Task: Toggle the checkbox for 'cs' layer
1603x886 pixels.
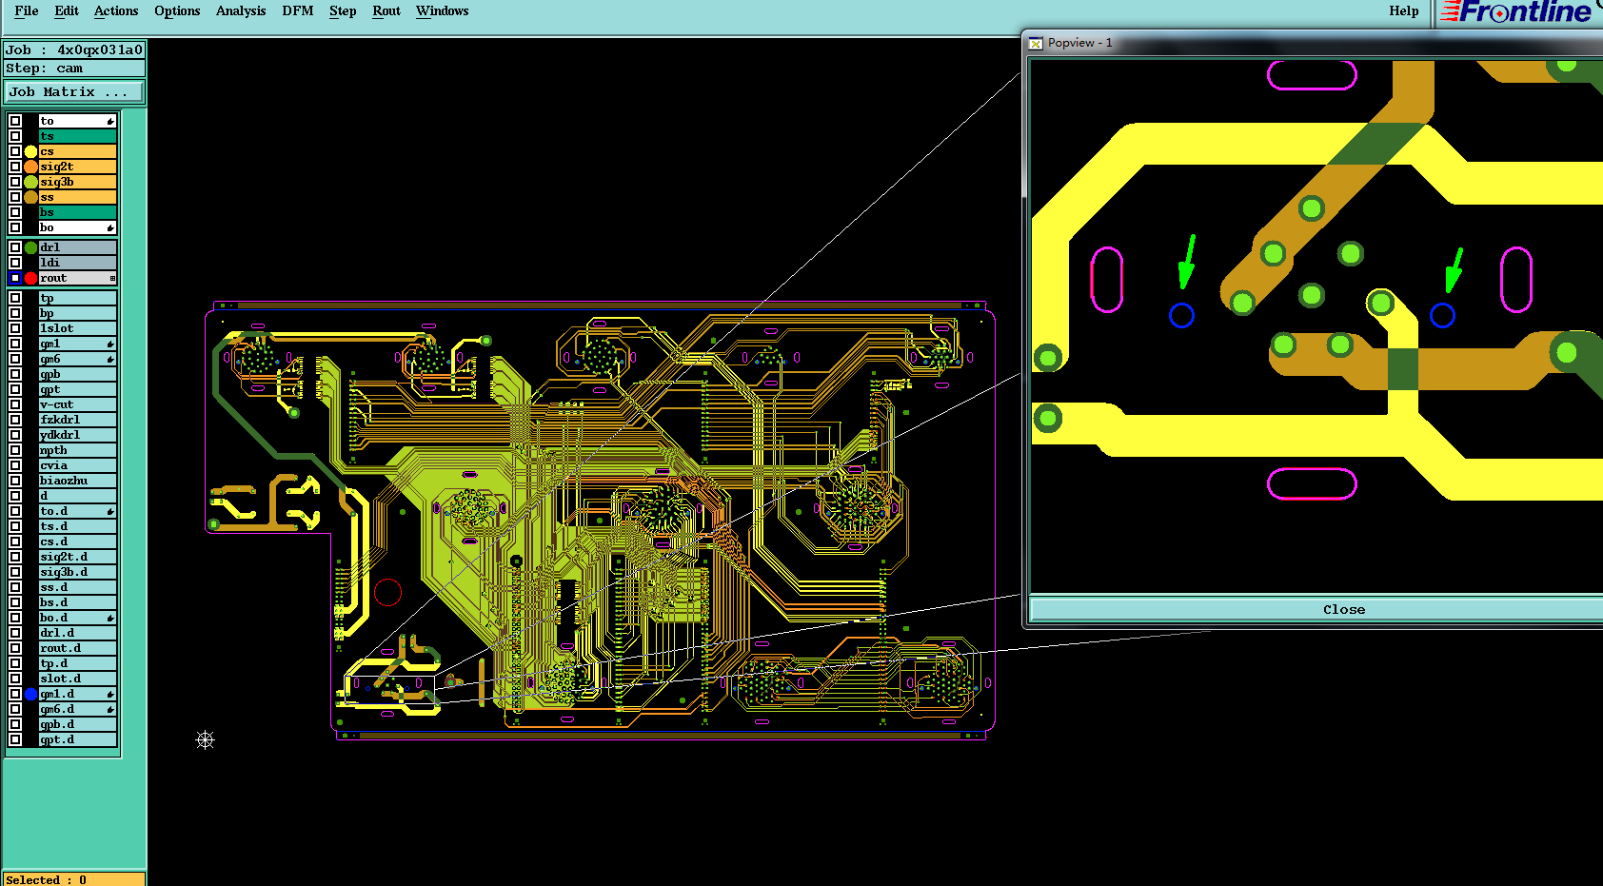Action: pyautogui.click(x=15, y=151)
